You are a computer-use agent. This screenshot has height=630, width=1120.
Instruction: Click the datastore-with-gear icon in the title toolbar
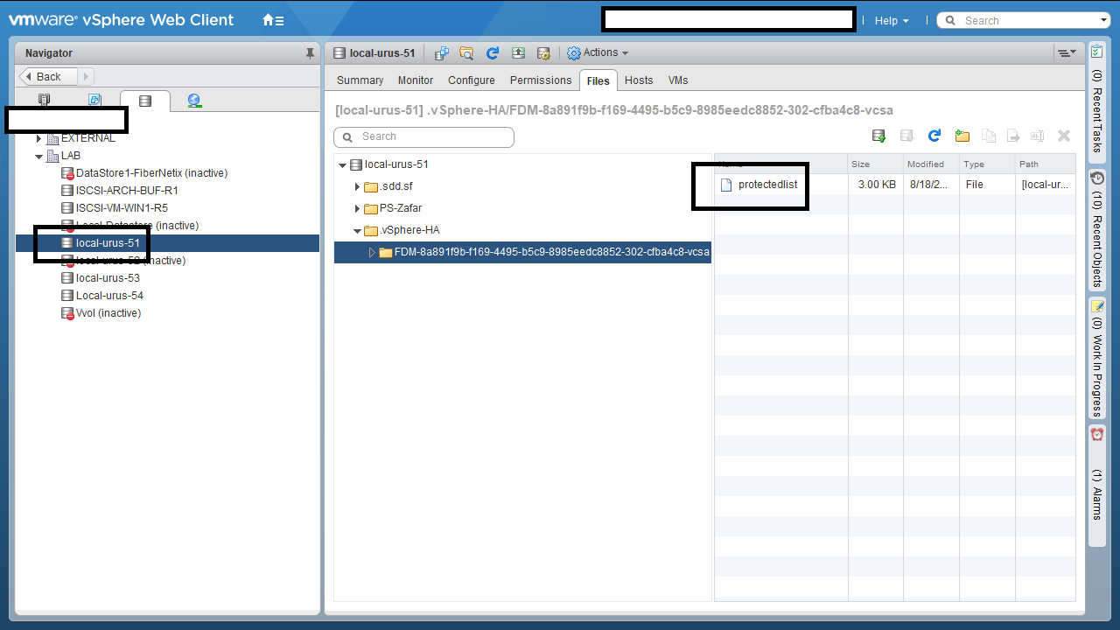[x=543, y=53]
